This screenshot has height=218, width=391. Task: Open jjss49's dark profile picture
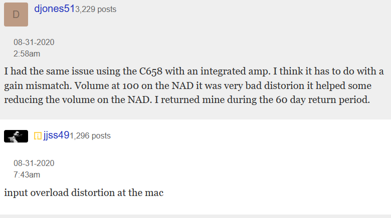[16, 136]
